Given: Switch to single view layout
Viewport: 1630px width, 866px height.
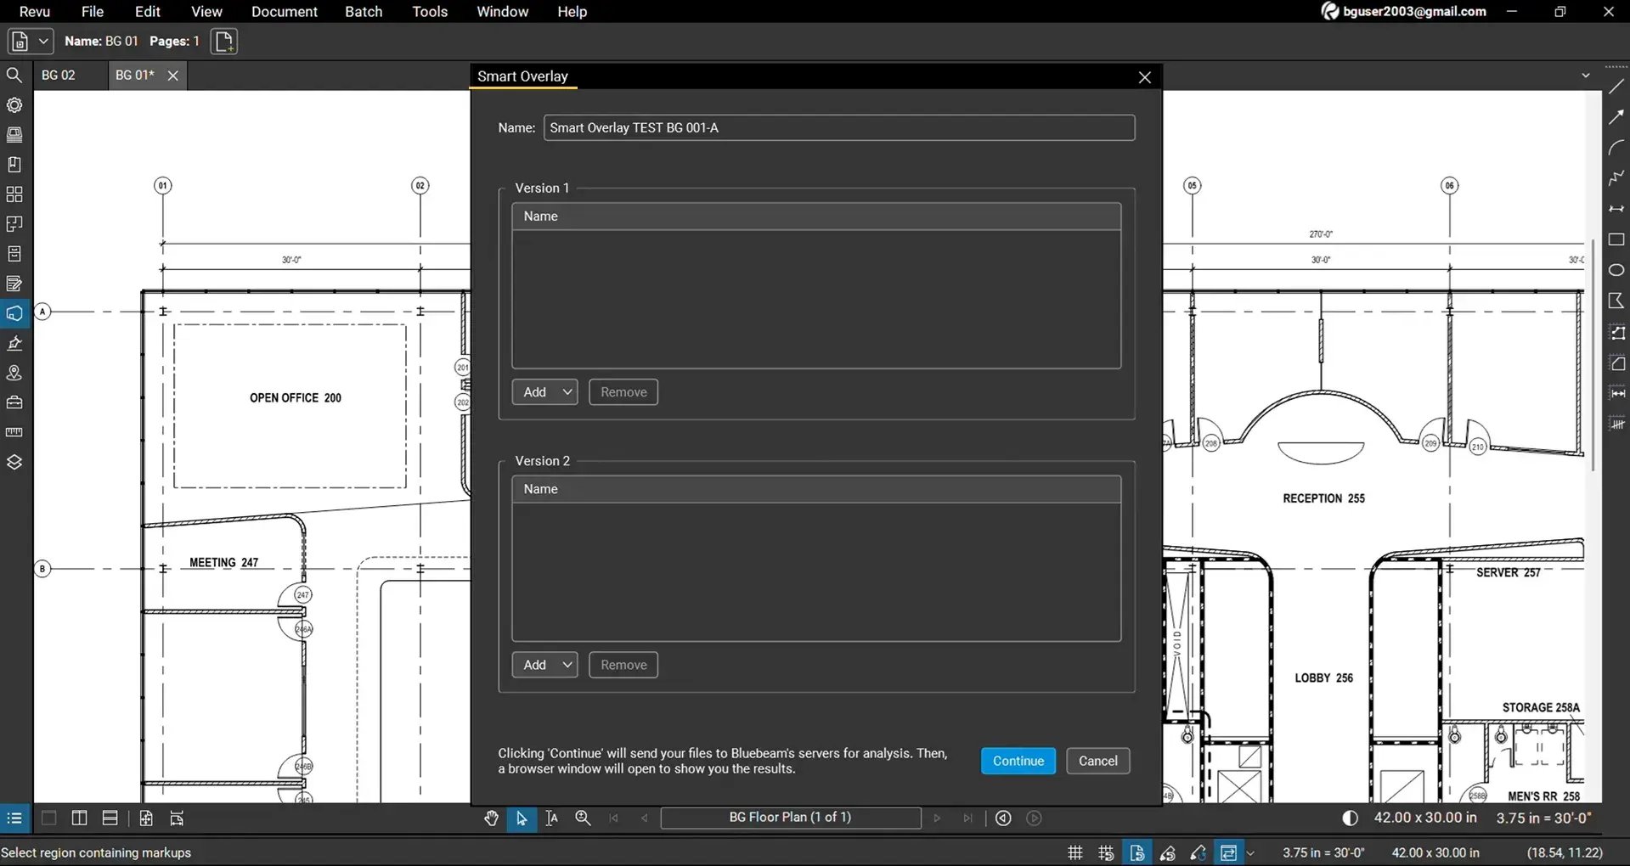Looking at the screenshot, I should (49, 818).
